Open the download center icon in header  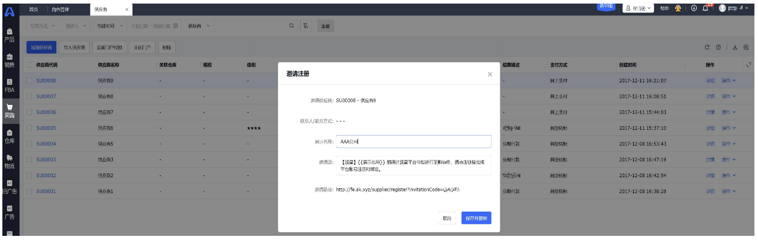click(x=693, y=8)
